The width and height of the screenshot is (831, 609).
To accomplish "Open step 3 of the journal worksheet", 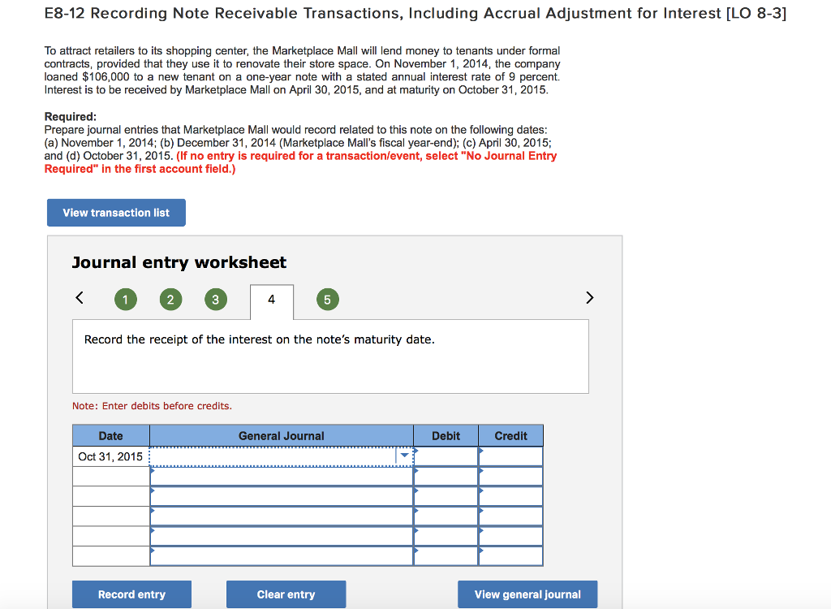I will click(x=215, y=299).
